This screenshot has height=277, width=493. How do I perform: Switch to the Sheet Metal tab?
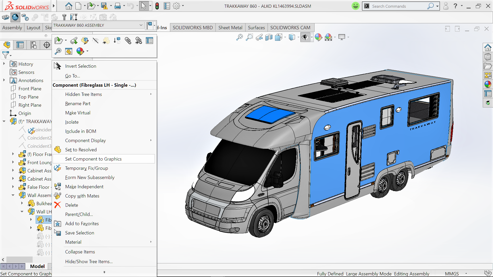tap(230, 27)
